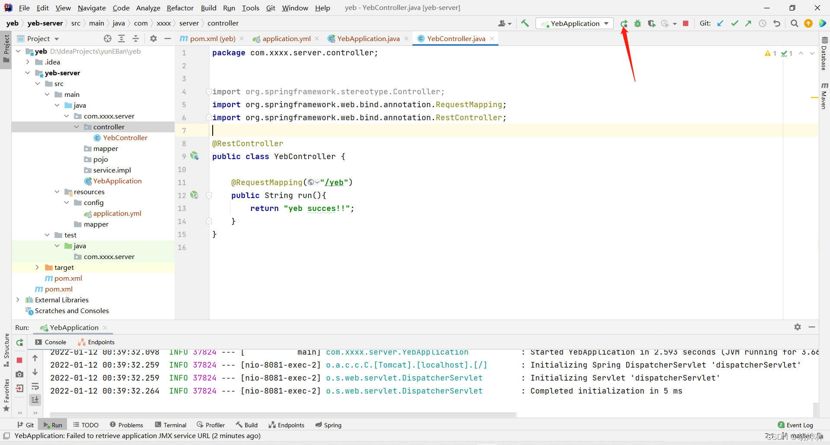Toggle the Database tool window stripe
The height and width of the screenshot is (445, 830).
(824, 53)
